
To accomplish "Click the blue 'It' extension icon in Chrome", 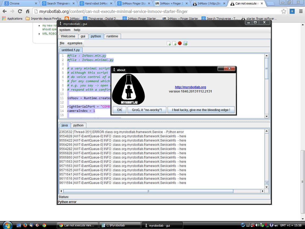I will tap(292, 11).
